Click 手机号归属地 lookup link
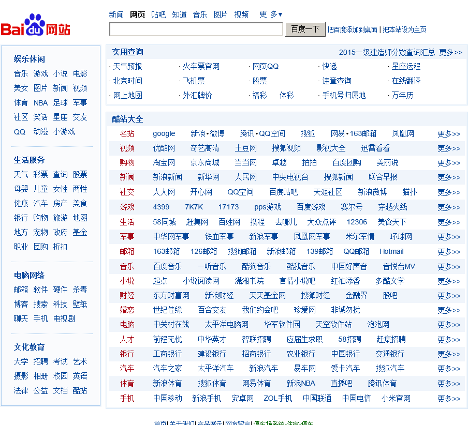Image resolution: width=468 pixels, height=425 pixels. pyautogui.click(x=344, y=95)
